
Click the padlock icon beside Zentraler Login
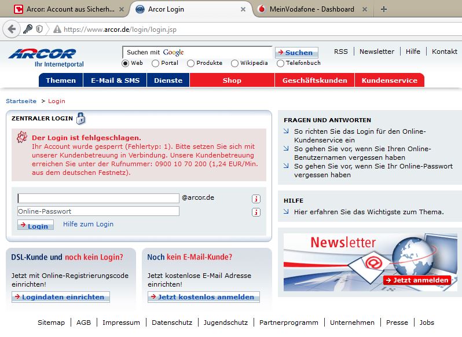80,118
